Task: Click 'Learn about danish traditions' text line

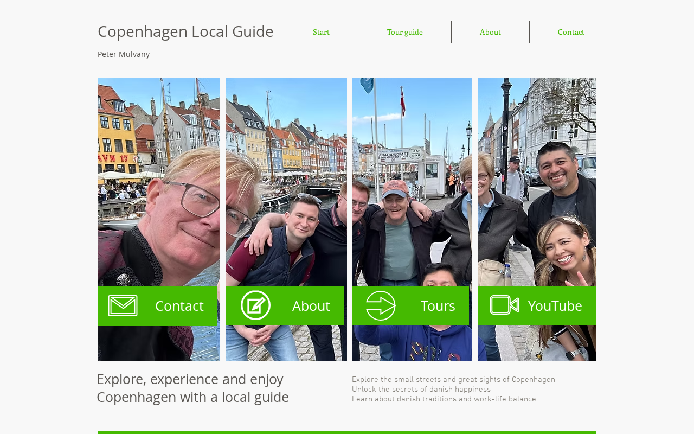Action: pos(445,399)
